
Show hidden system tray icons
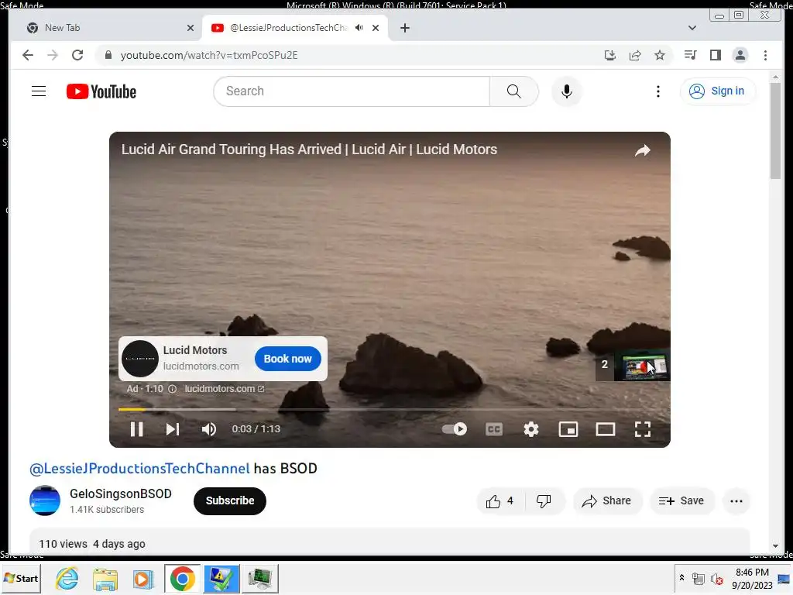tap(681, 578)
